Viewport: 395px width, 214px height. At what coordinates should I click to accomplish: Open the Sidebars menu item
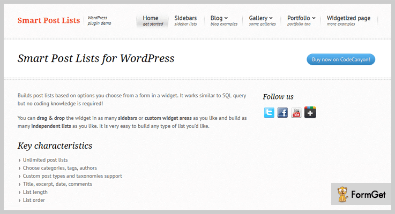click(185, 21)
